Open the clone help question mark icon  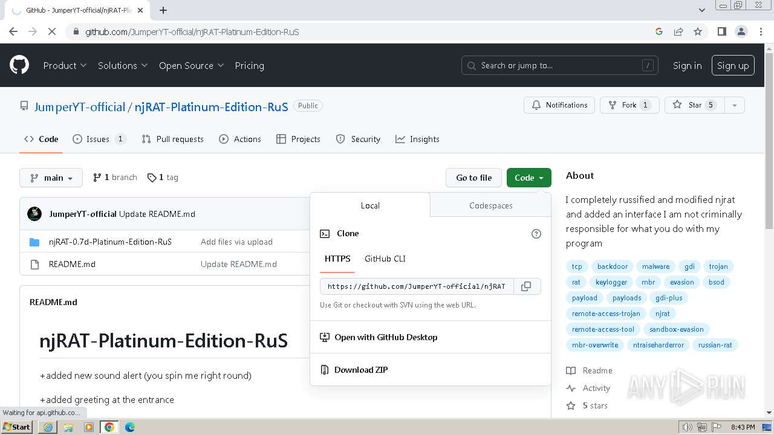(x=536, y=234)
